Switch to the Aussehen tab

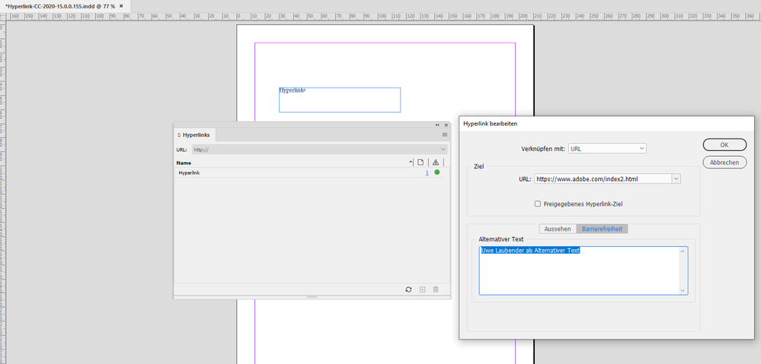point(558,228)
